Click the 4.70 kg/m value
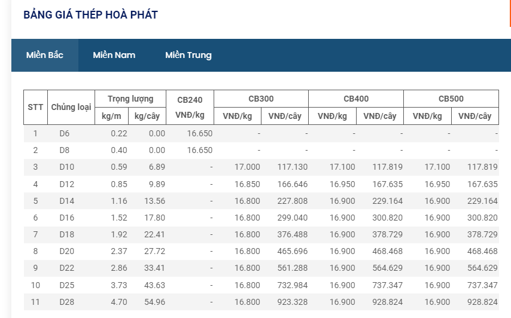The width and height of the screenshot is (511, 318). coord(119,302)
